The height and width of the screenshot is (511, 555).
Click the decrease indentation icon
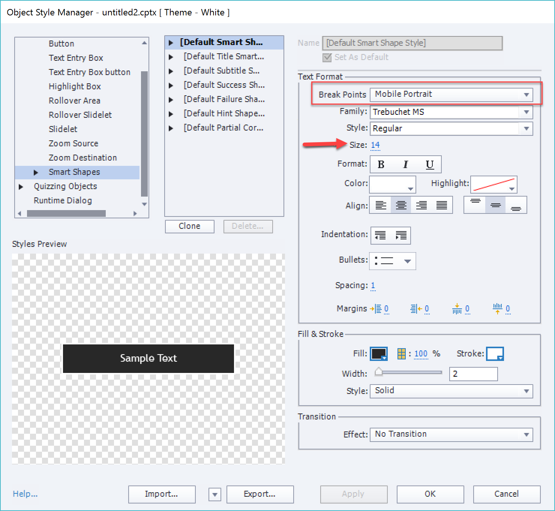[x=380, y=236]
